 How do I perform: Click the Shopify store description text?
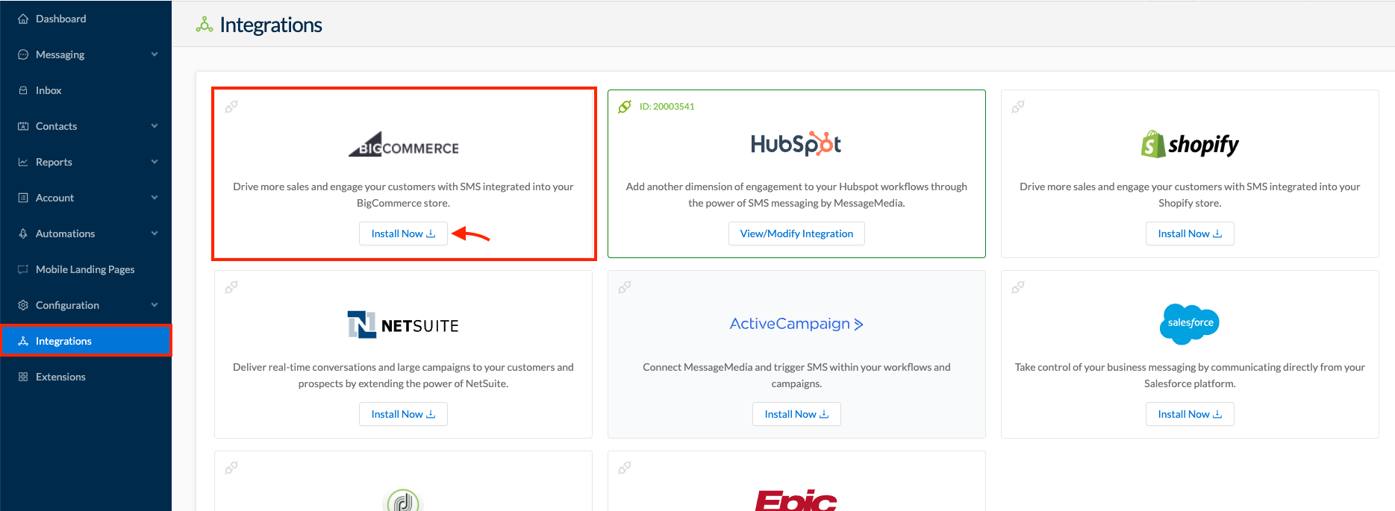pyautogui.click(x=1190, y=195)
